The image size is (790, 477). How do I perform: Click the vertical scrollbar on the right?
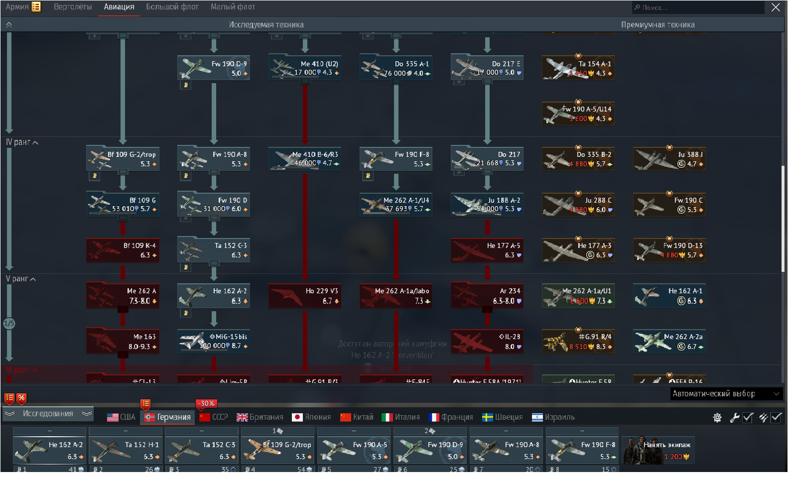pos(783,218)
